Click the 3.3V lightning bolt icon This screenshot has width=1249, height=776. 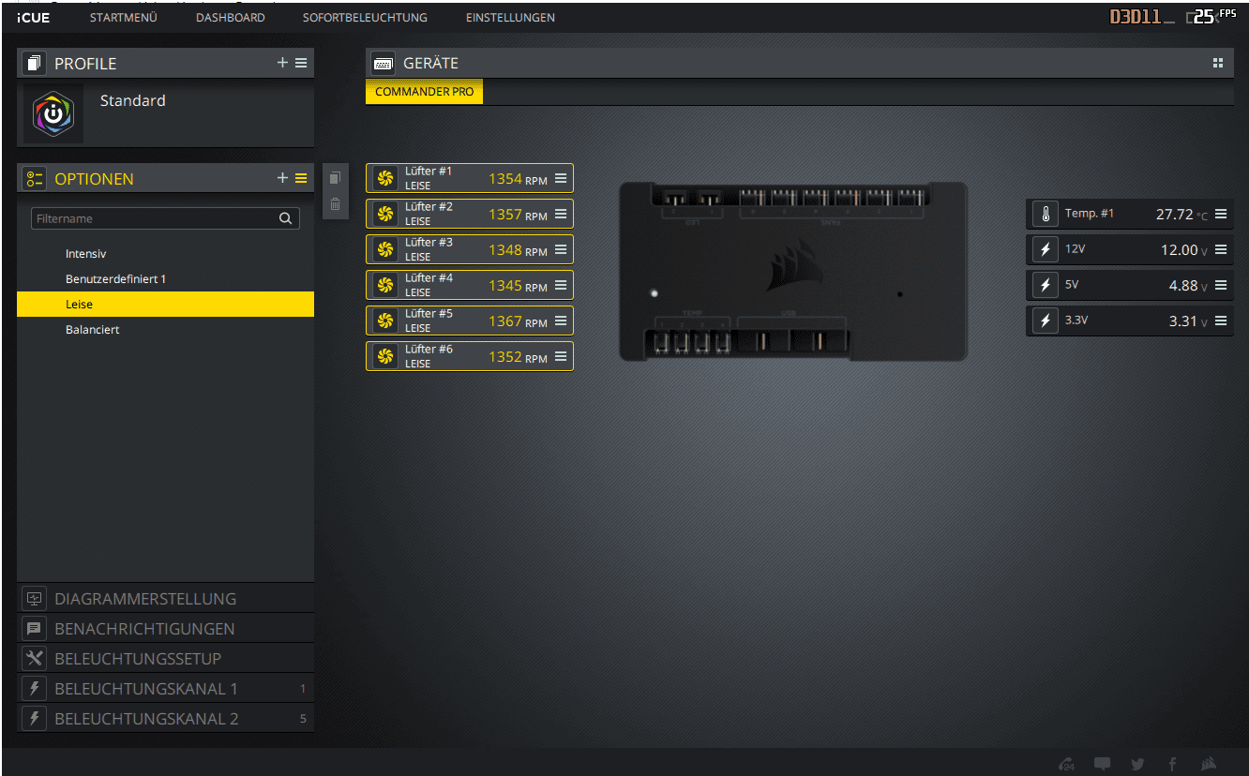click(1046, 321)
